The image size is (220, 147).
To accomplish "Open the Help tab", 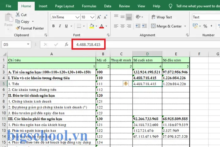I will click(156, 6).
